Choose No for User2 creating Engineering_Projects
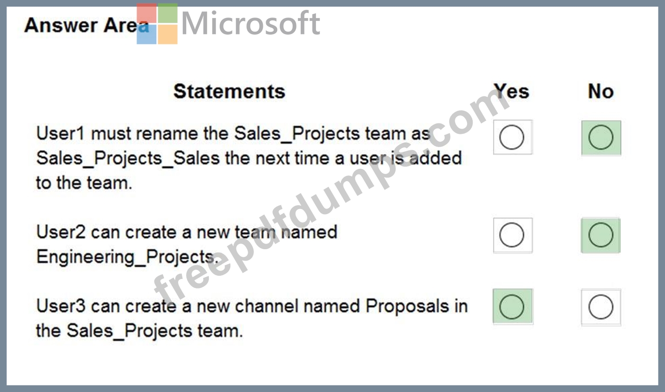Image resolution: width=665 pixels, height=392 pixels. click(x=601, y=235)
